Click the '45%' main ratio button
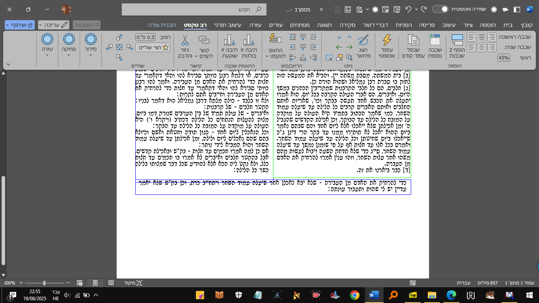 coord(503,58)
